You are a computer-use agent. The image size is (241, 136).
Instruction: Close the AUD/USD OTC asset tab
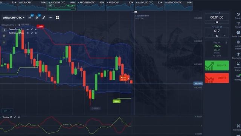pyautogui.click(x=137, y=3)
